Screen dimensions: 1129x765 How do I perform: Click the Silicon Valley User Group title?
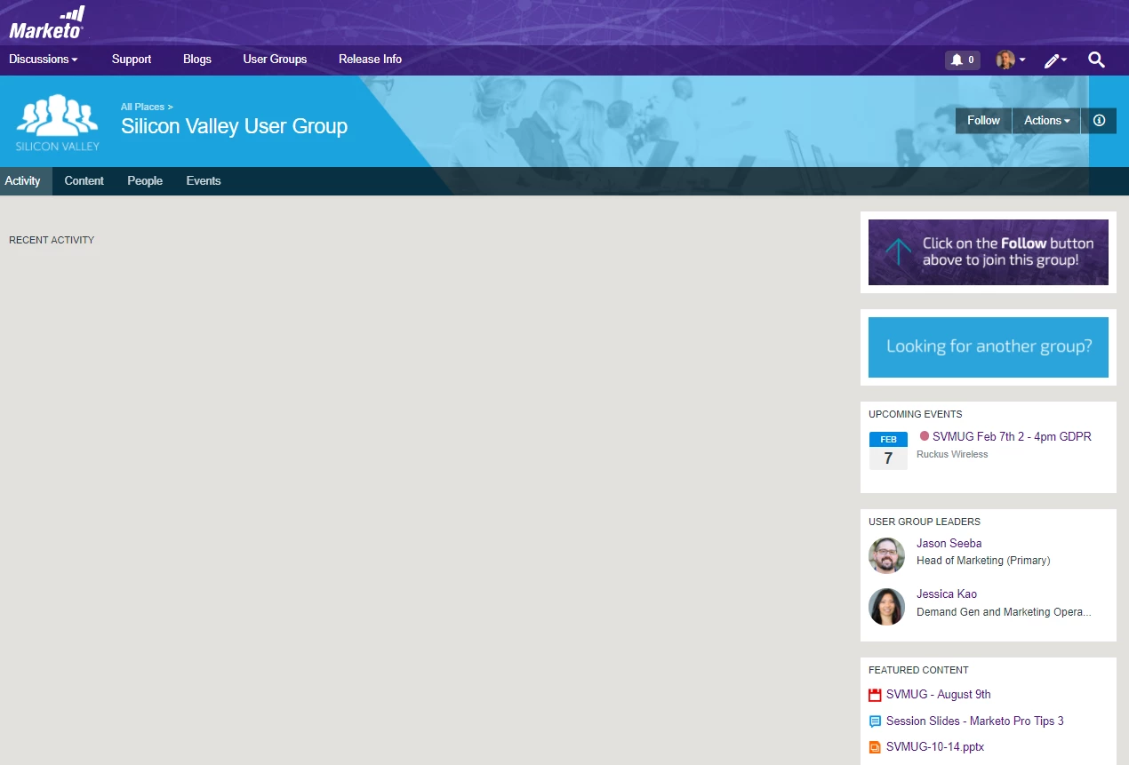pos(235,126)
